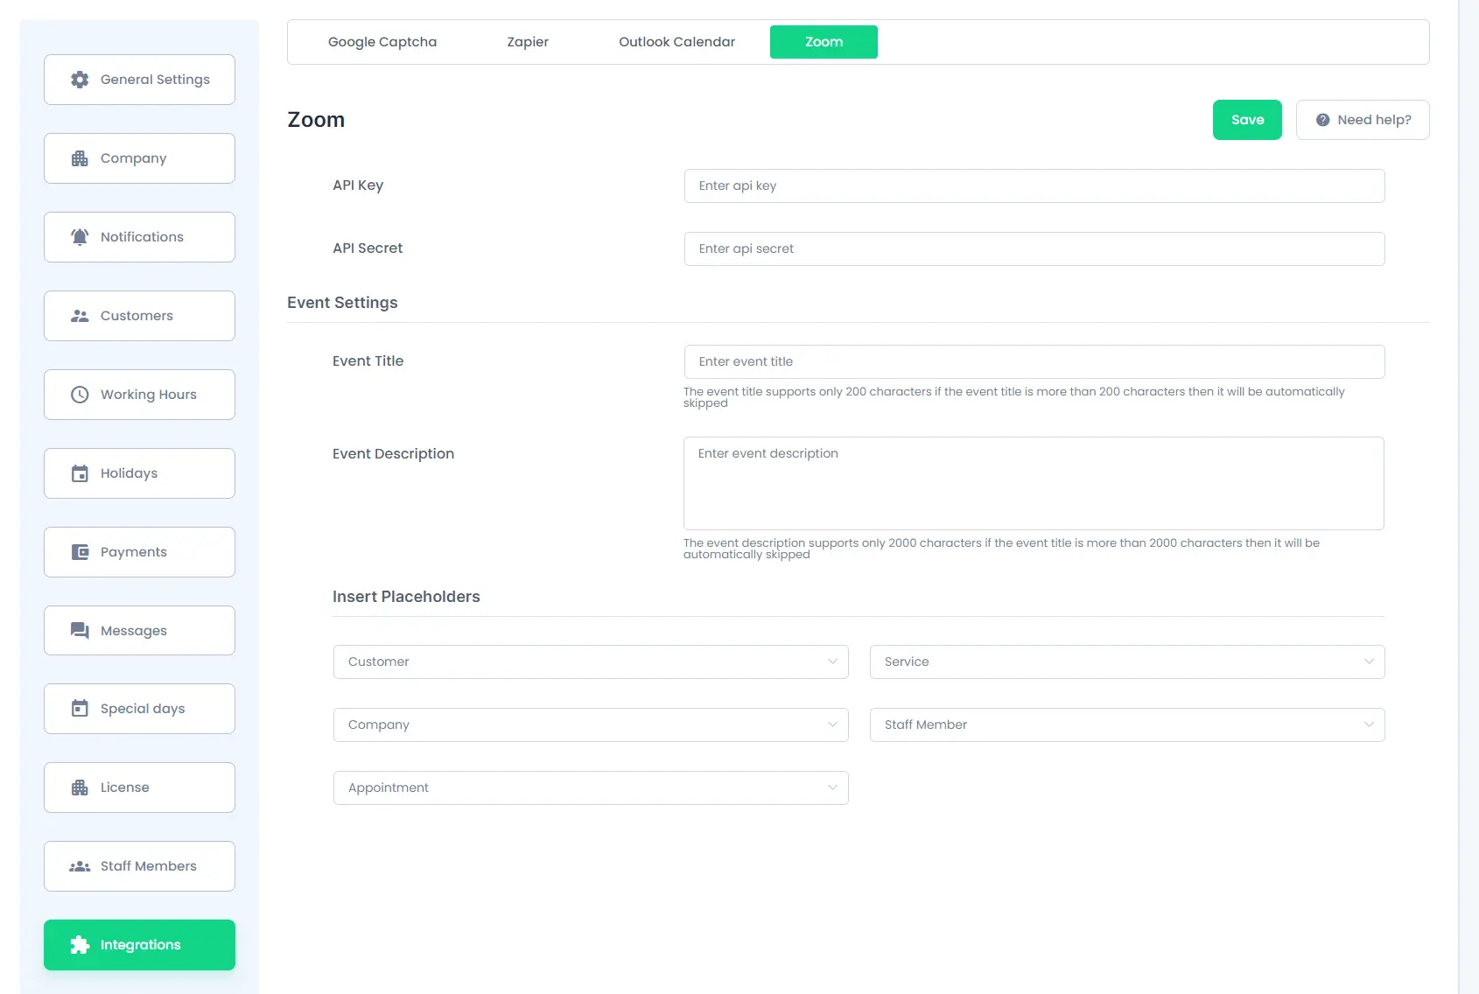Click the Messages chat bubble icon

(x=80, y=631)
